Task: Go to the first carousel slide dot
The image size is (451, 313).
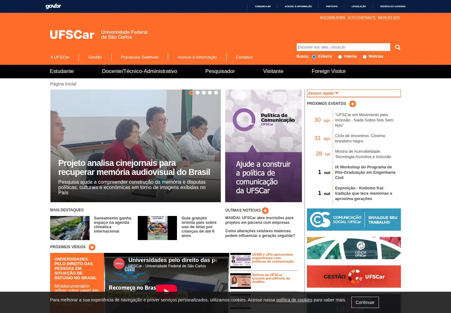Action: 191,93
